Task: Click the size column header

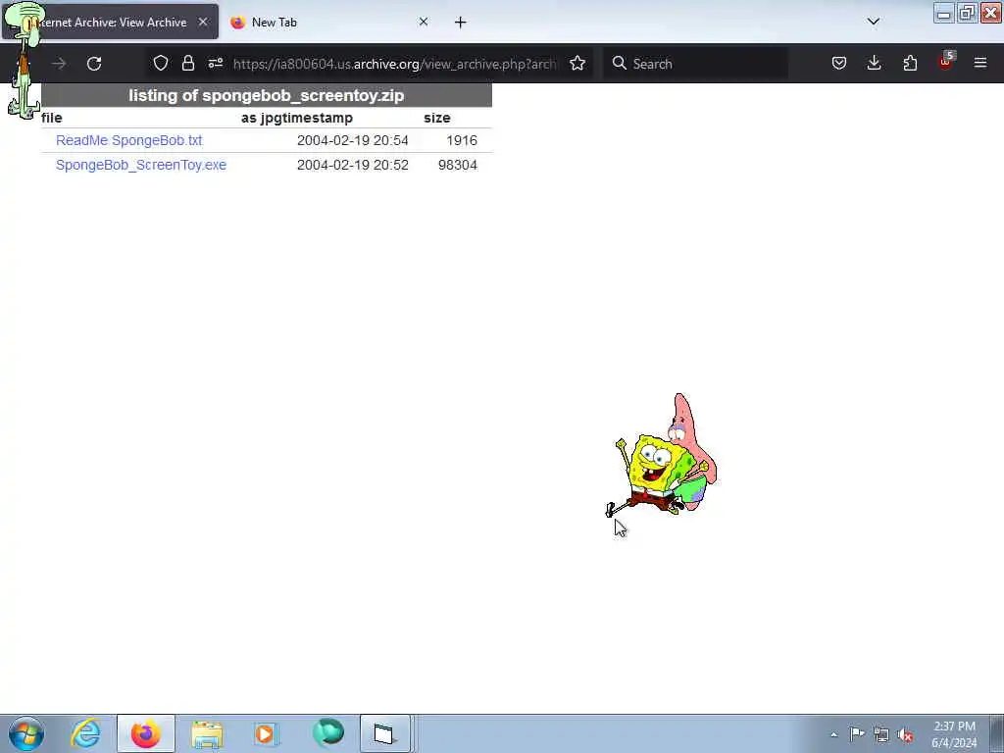Action: point(436,118)
